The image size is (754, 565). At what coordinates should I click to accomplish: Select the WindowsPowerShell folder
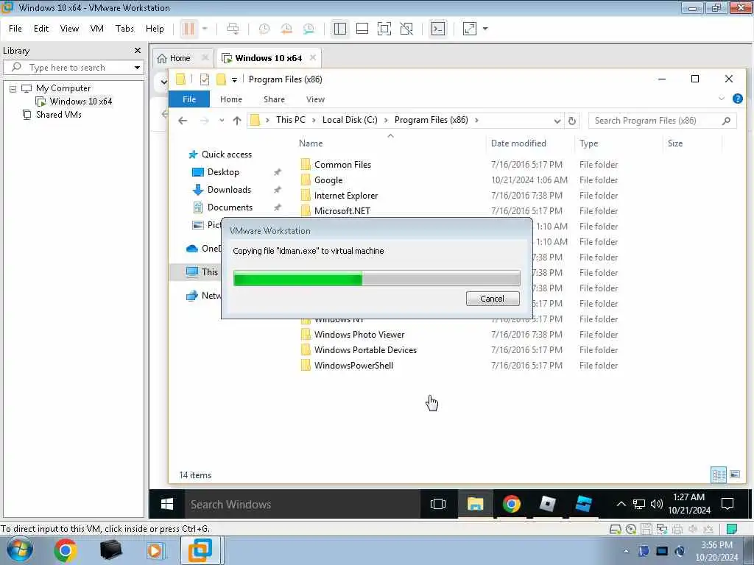pos(353,366)
